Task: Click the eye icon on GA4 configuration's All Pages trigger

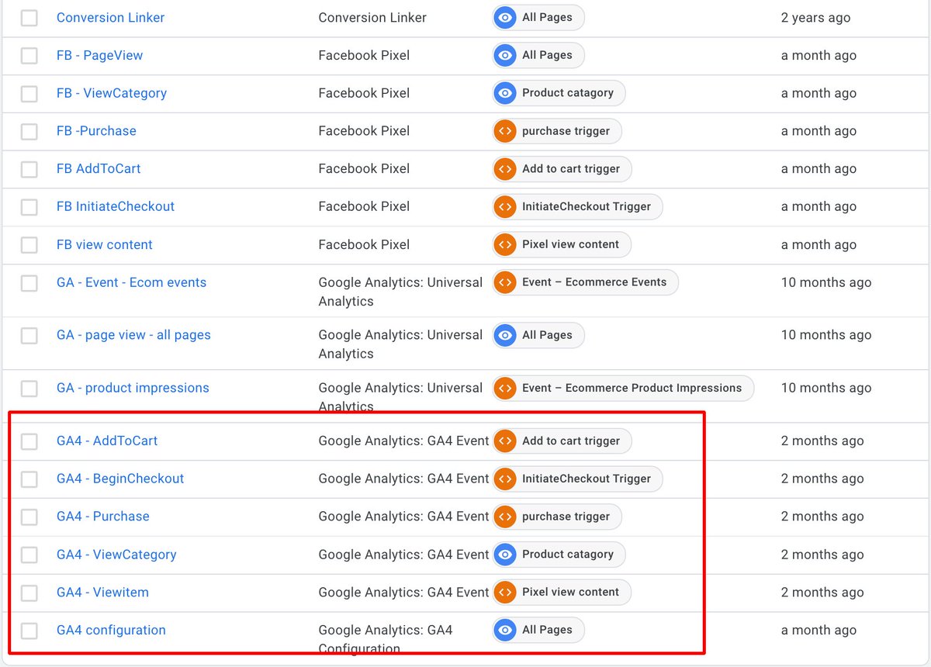Action: click(x=504, y=630)
